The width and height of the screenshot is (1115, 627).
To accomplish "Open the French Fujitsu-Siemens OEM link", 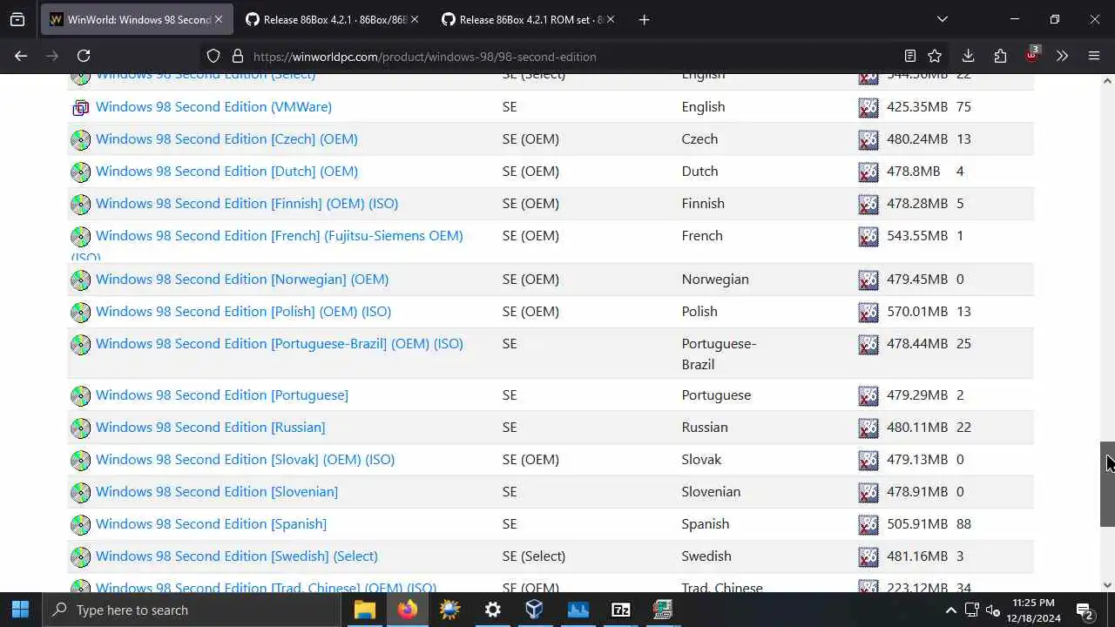I will pyautogui.click(x=279, y=235).
